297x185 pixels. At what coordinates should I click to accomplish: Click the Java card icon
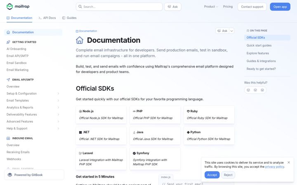[x=134, y=132]
